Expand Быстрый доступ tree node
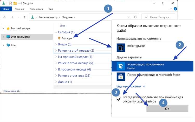Screen dimensions: 195x122 click(3, 29)
